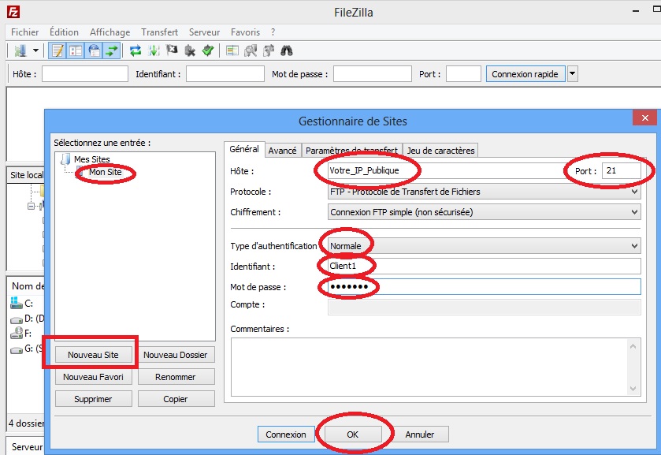The image size is (661, 455).
Task: Click the reconnect green checkmark icon
Action: 208,51
